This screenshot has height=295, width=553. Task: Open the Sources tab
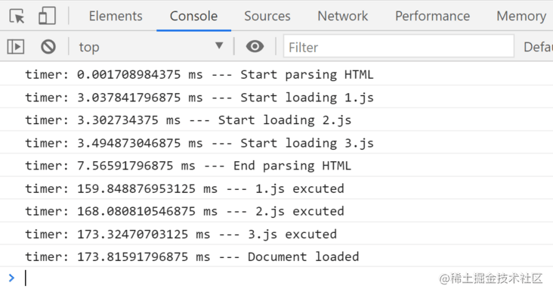[267, 16]
